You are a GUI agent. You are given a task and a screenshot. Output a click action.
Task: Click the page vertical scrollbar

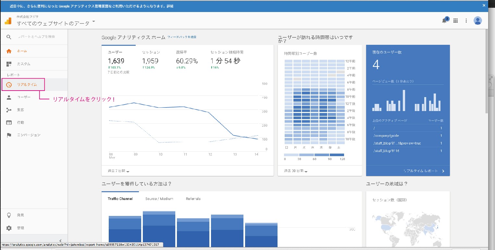click(486, 71)
